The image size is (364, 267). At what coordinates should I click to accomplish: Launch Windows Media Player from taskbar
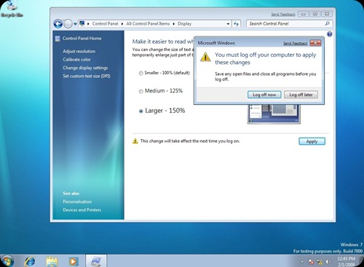click(73, 261)
